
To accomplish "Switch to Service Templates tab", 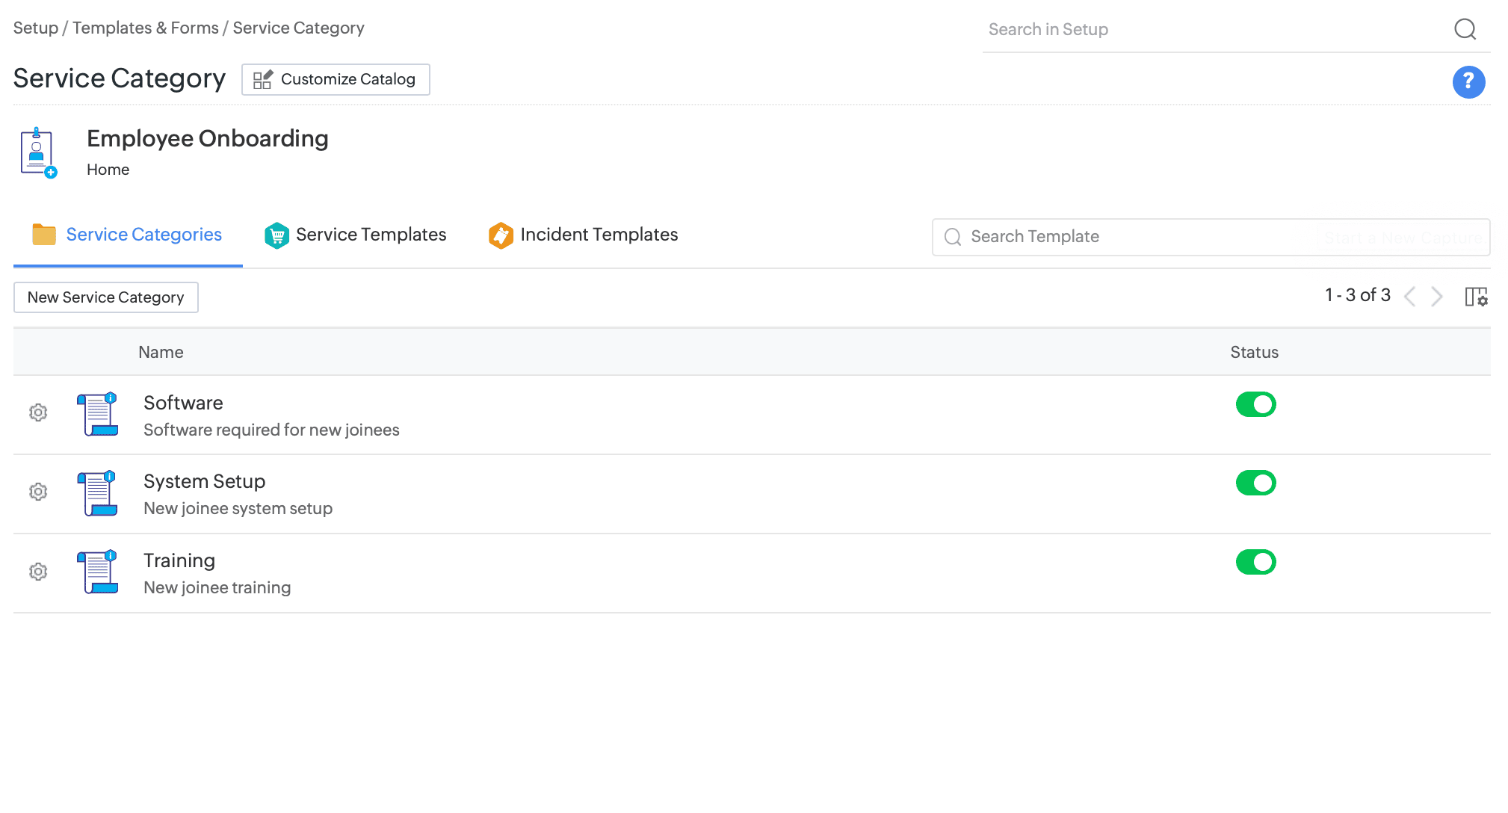I will pyautogui.click(x=356, y=235).
